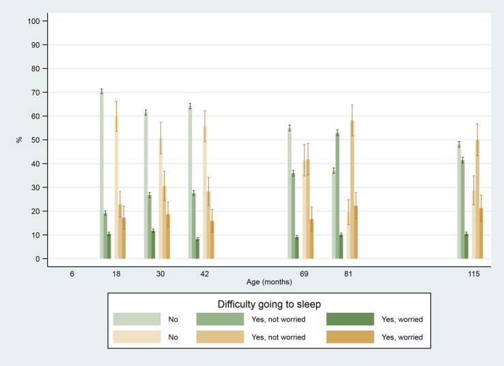
Task: Click the tall tan bar at age 115
Action: [x=477, y=199]
